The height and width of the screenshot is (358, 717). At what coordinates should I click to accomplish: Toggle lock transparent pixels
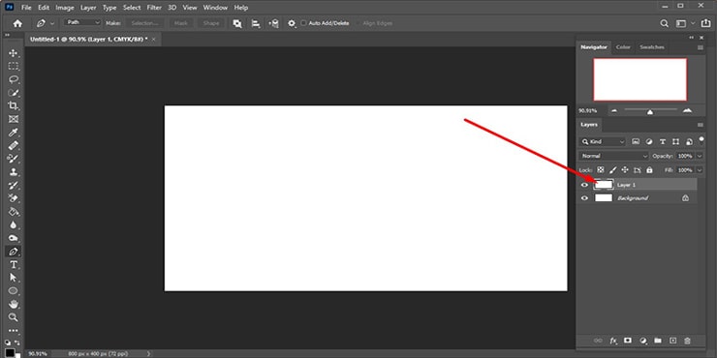[x=601, y=170]
